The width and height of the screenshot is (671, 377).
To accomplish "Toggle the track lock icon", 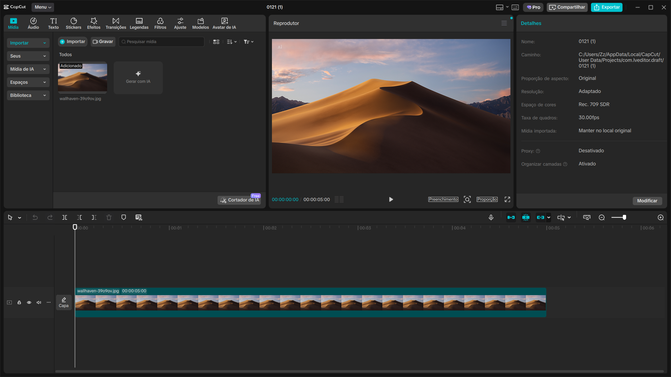I will [x=19, y=302].
